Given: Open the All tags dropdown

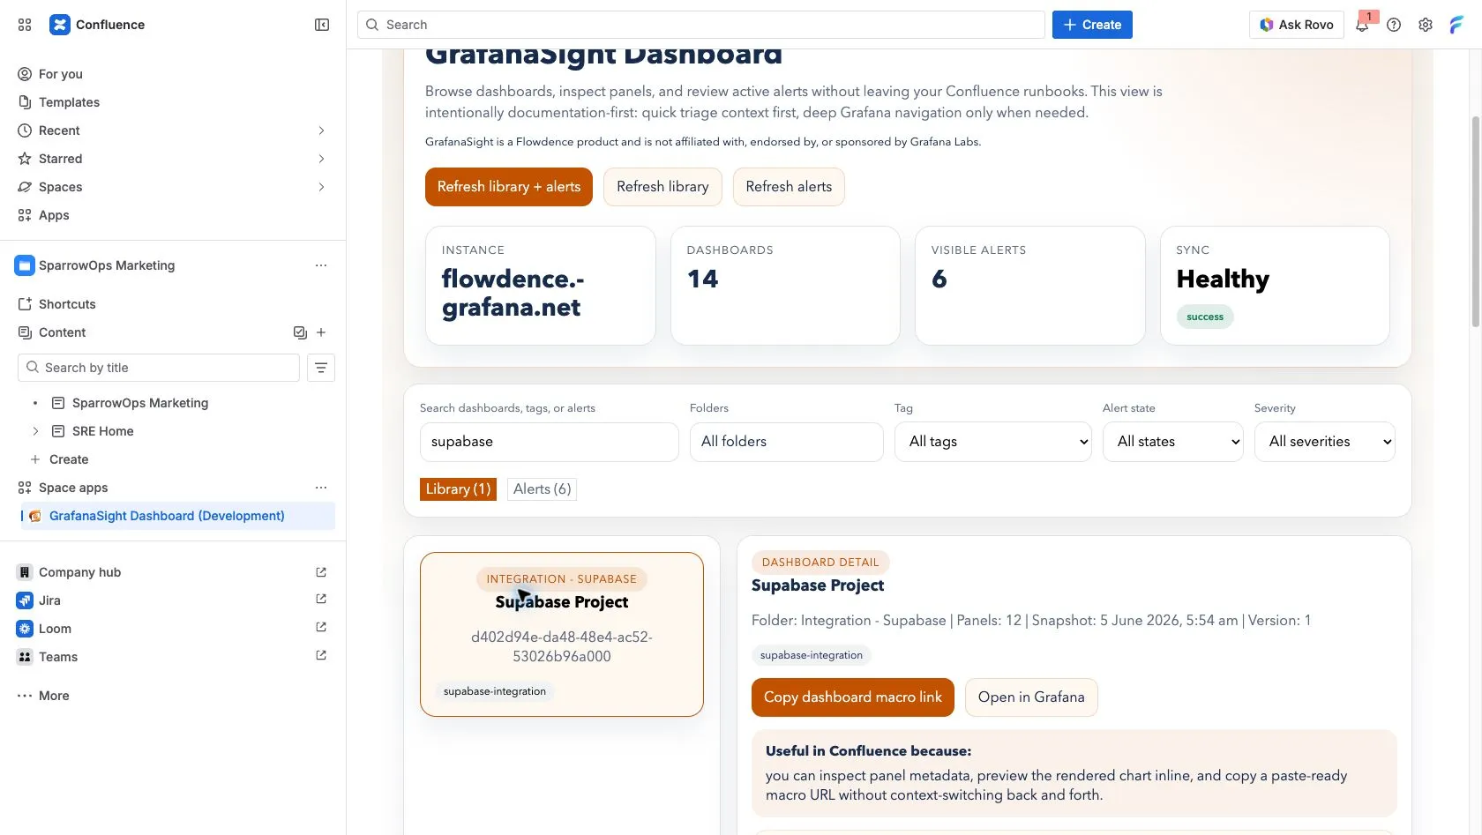Looking at the screenshot, I should click(993, 442).
